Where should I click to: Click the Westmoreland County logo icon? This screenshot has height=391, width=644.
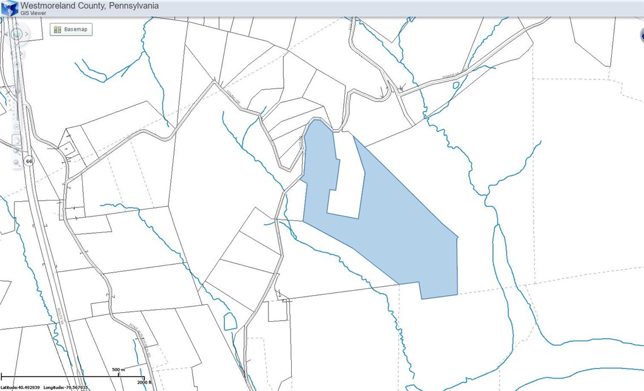10,8
